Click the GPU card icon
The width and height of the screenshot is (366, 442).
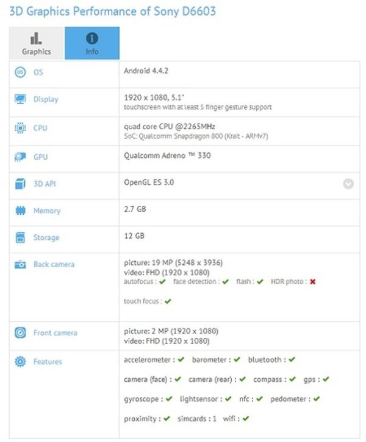(20, 157)
